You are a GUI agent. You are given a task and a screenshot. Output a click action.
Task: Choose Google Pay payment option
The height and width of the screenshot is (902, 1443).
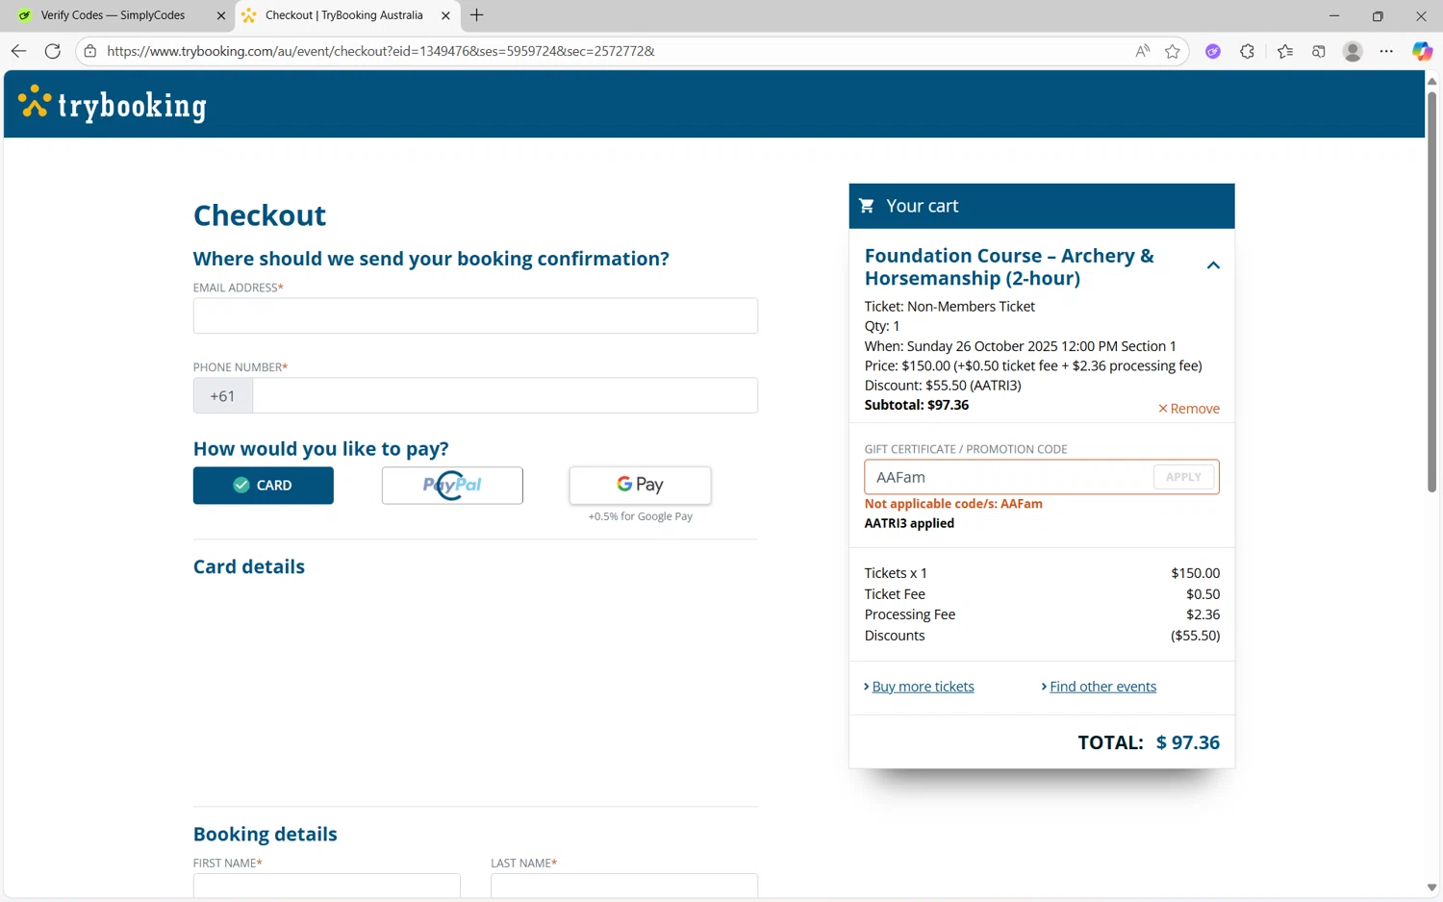[x=641, y=486]
